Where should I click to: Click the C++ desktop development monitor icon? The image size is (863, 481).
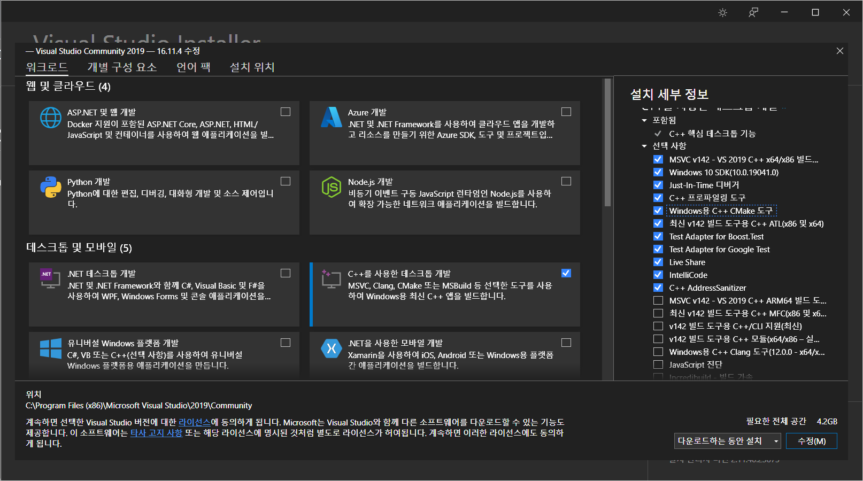[x=331, y=278]
